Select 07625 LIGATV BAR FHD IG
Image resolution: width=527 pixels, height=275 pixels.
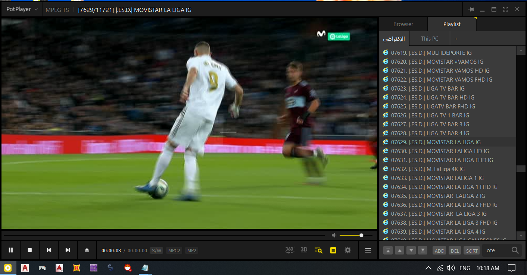point(448,107)
